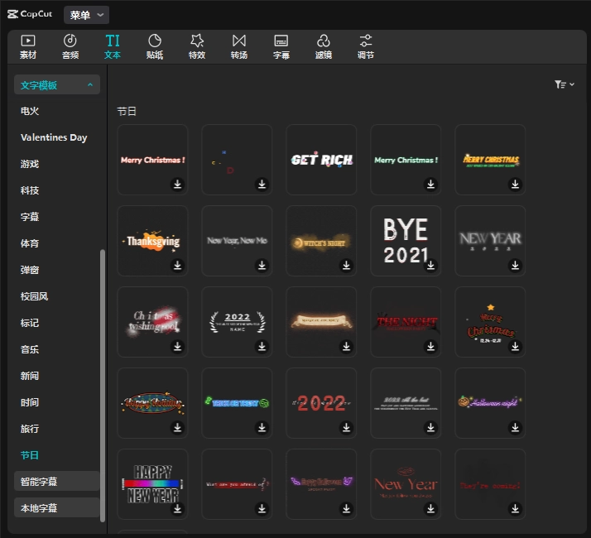The image size is (591, 538).
Task: Open the 特效 effects tab
Action: point(197,46)
